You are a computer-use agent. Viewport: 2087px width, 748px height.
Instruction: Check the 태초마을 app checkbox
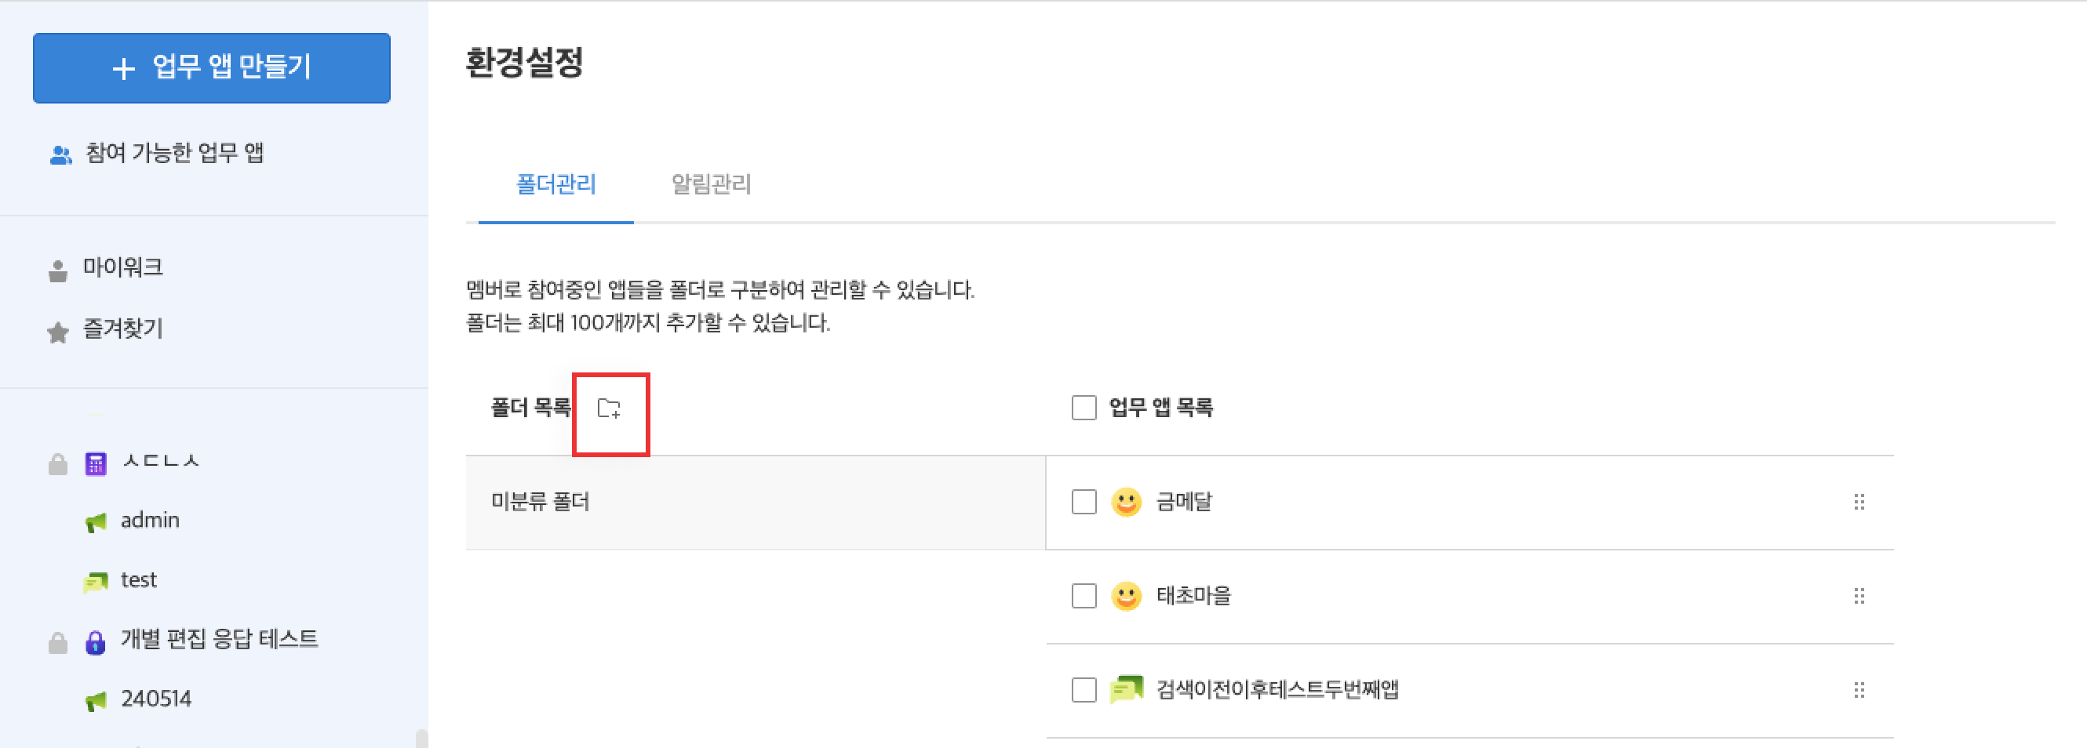[1084, 597]
